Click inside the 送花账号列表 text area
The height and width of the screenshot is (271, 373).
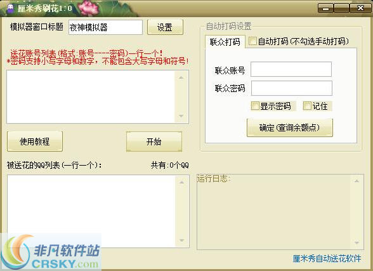[x=91, y=96]
